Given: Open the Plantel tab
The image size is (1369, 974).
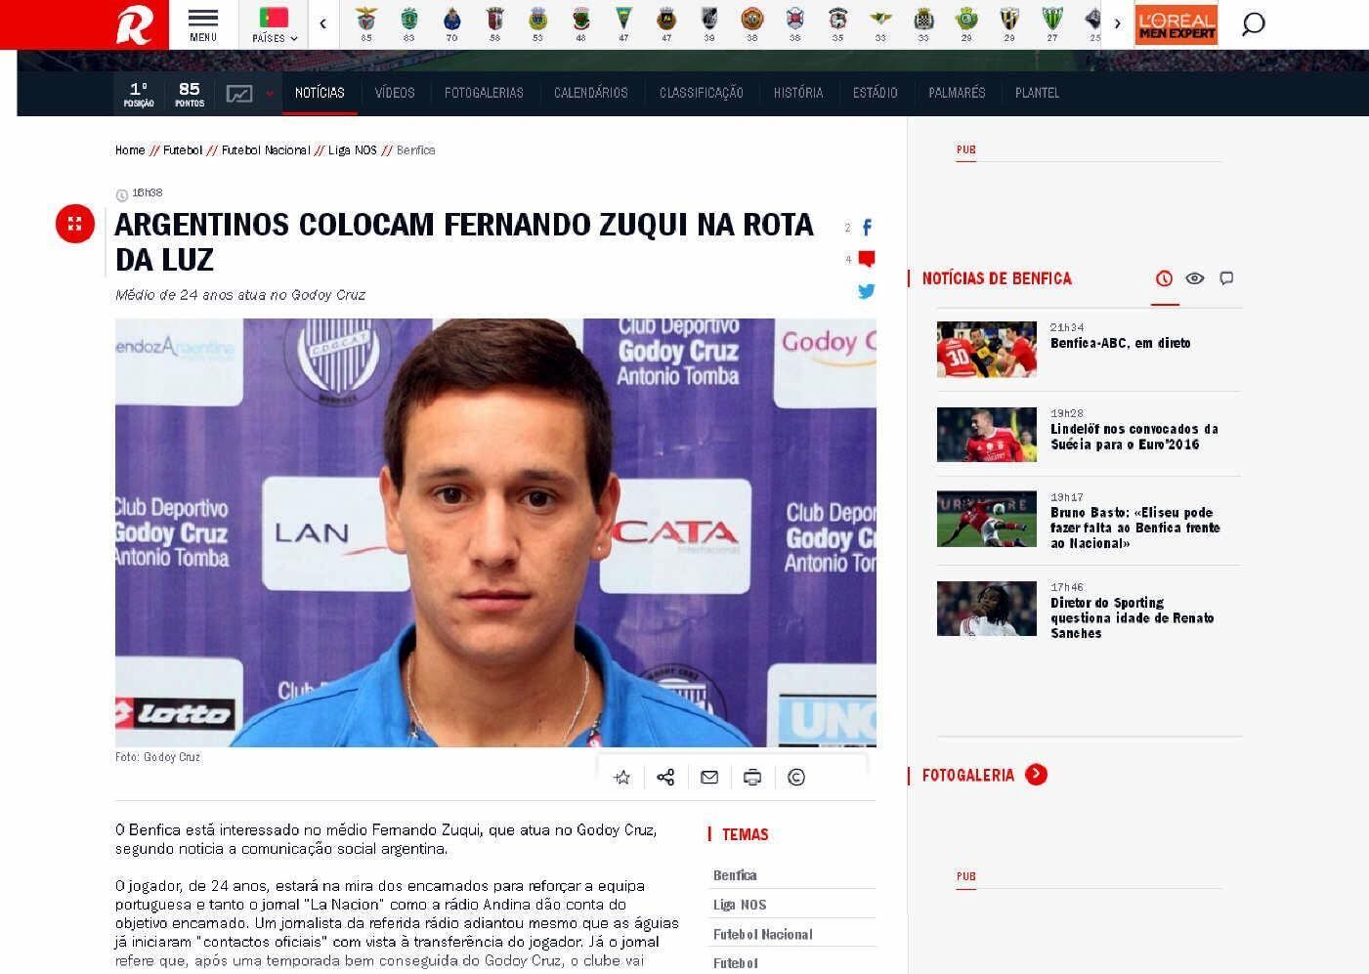Looking at the screenshot, I should pyautogui.click(x=1037, y=93).
